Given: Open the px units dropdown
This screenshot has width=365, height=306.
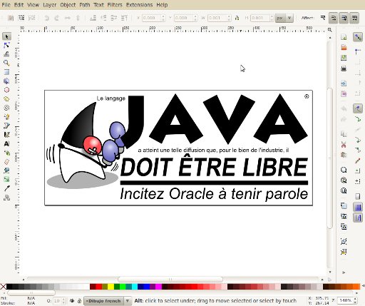Looking at the screenshot, I should [284, 18].
